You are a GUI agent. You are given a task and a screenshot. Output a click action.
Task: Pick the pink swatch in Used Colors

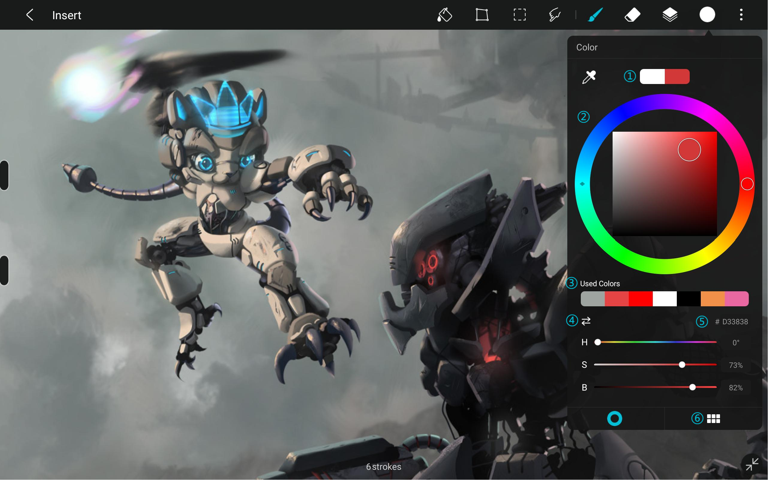(x=736, y=299)
